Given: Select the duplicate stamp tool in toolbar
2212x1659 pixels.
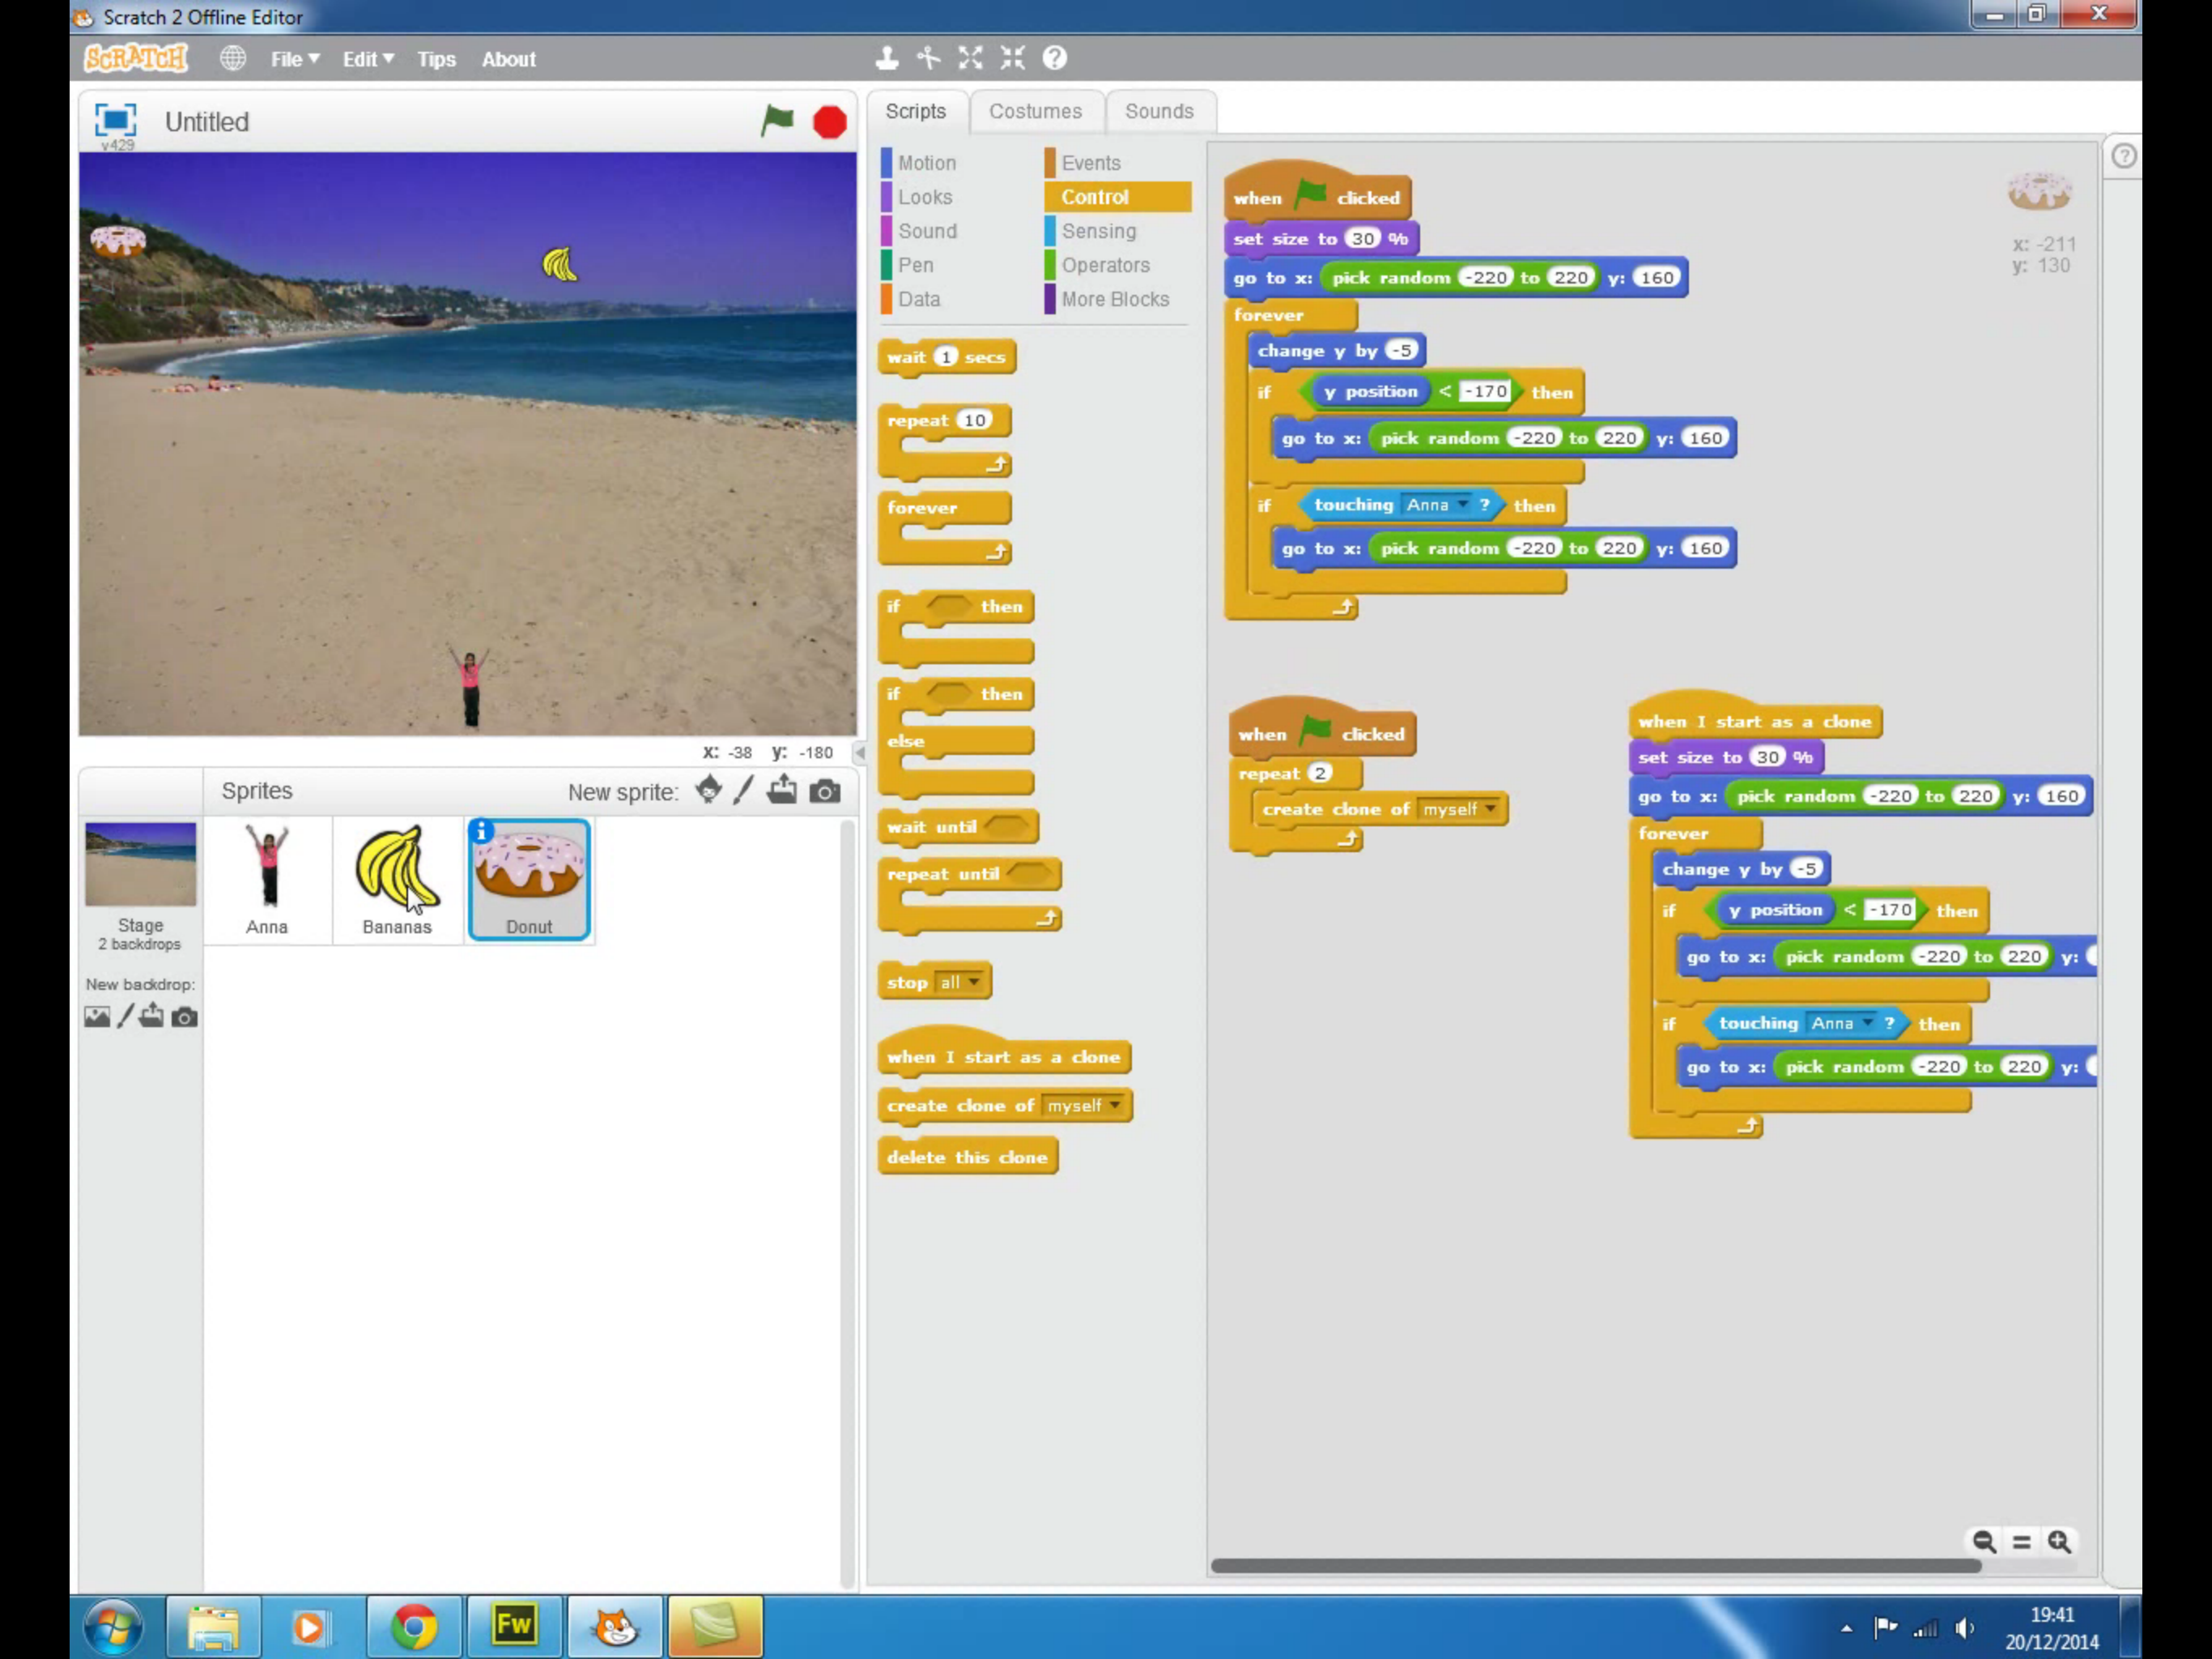Looking at the screenshot, I should click(x=886, y=58).
